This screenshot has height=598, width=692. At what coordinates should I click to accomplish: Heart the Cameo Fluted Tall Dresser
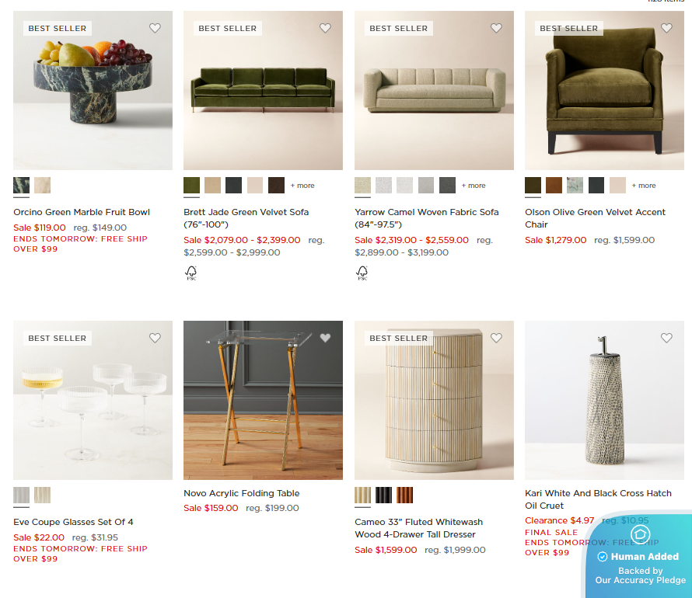(x=496, y=338)
